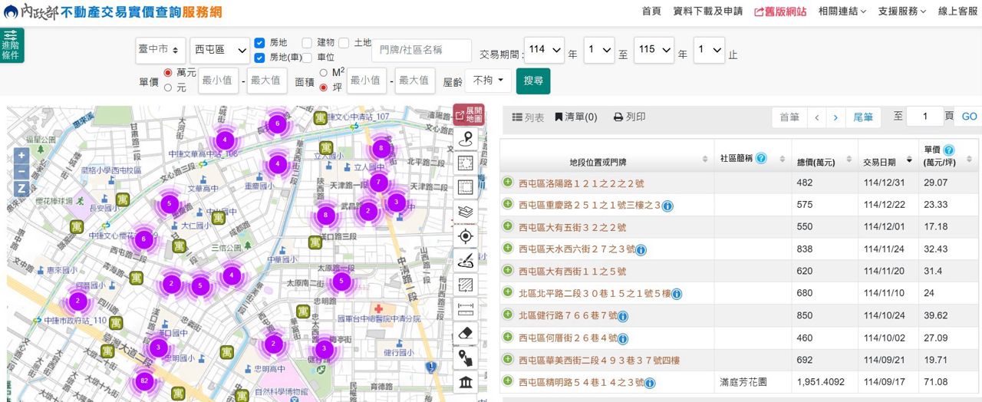Open 相關連結 menu in top navigation
This screenshot has height=402, width=982.
point(842,12)
